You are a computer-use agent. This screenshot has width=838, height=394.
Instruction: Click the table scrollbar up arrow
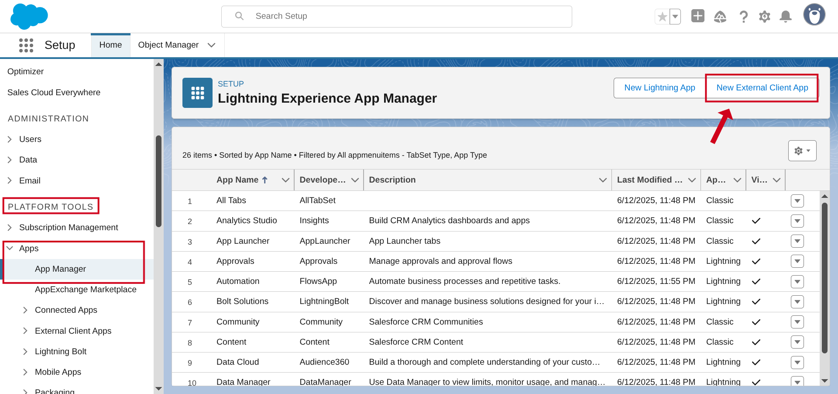click(824, 196)
